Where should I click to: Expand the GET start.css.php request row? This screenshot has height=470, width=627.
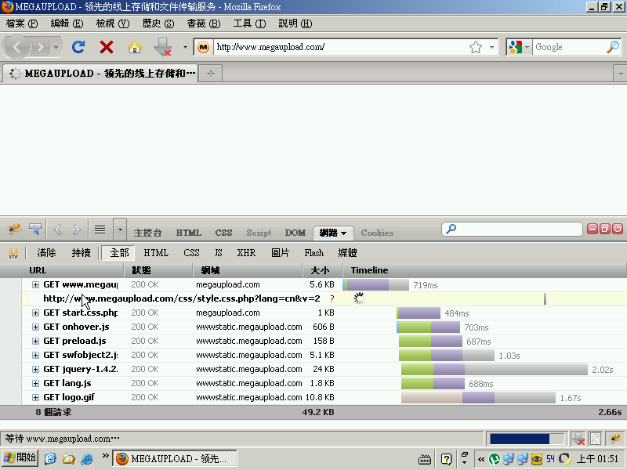(x=35, y=313)
